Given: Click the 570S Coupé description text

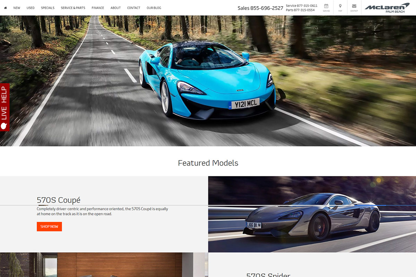Looking at the screenshot, I should 102,211.
